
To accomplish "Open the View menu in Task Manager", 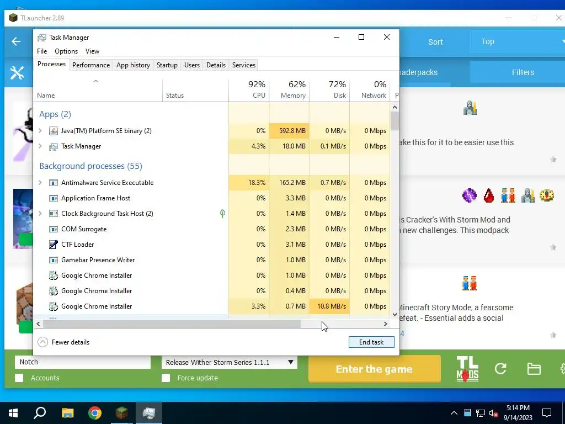I will 92,51.
